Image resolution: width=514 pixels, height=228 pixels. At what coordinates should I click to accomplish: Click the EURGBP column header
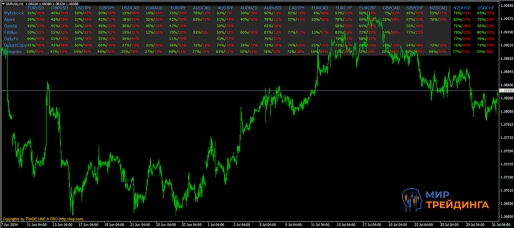pos(367,8)
